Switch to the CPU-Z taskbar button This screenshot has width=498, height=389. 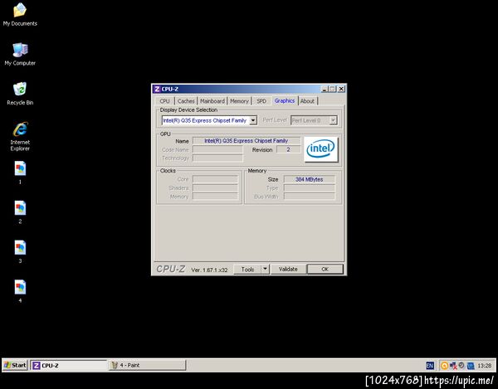pos(69,365)
